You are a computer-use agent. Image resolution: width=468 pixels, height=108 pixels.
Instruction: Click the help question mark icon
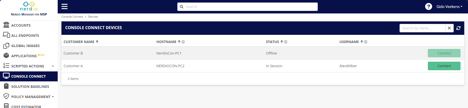[428, 7]
